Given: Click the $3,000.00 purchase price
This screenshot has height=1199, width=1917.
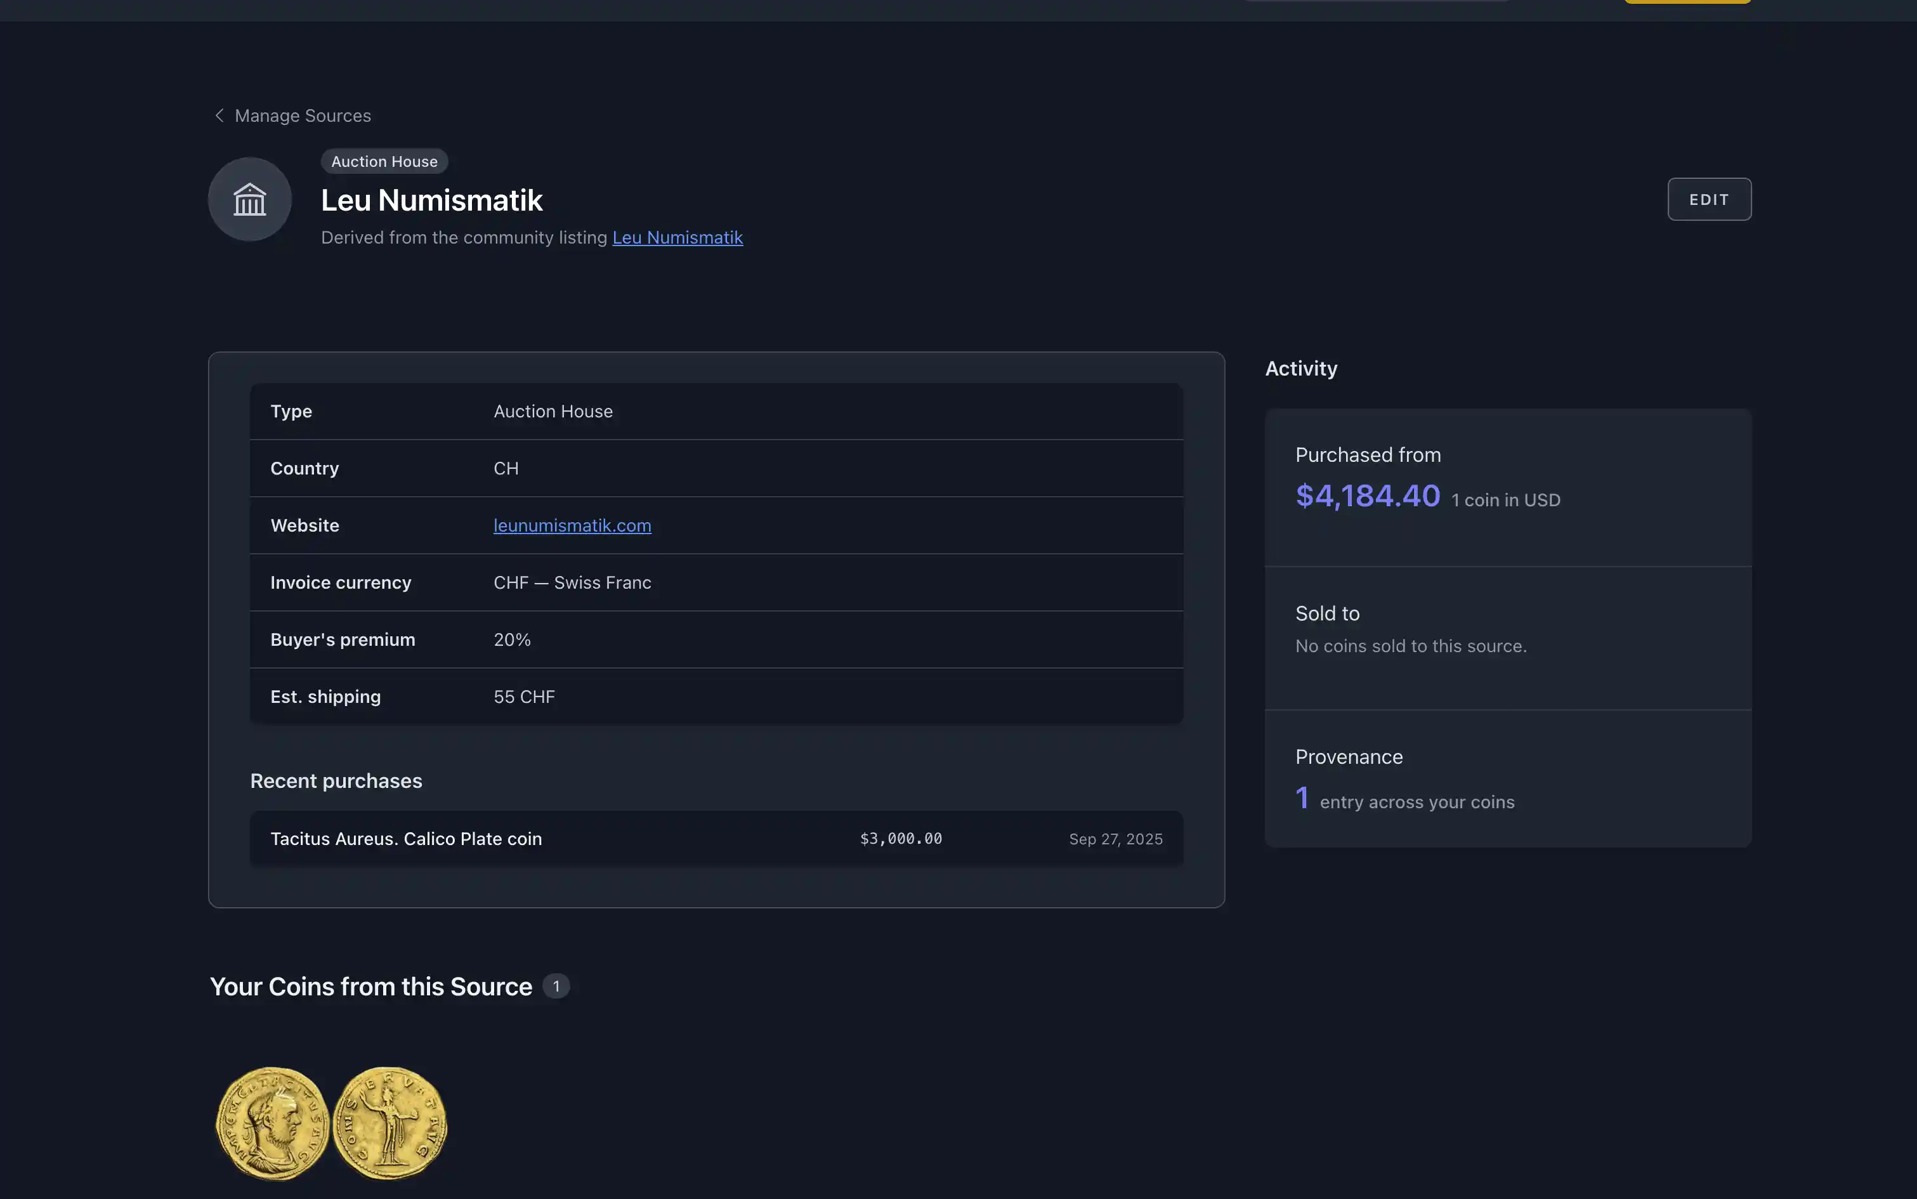Looking at the screenshot, I should 901,838.
